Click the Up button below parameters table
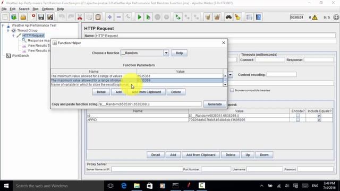Screen dimensions: 340x191 pos(248,155)
